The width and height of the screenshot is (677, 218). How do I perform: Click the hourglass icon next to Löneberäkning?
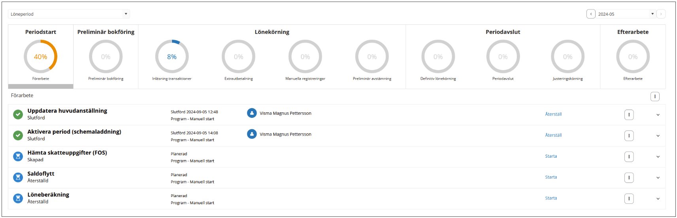point(18,198)
